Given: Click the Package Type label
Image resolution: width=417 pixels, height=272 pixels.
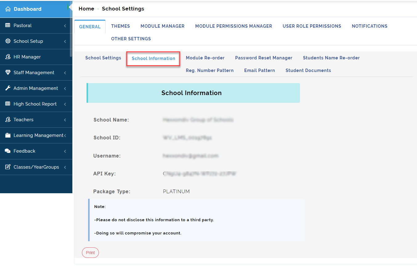Looking at the screenshot, I should click(112, 192).
